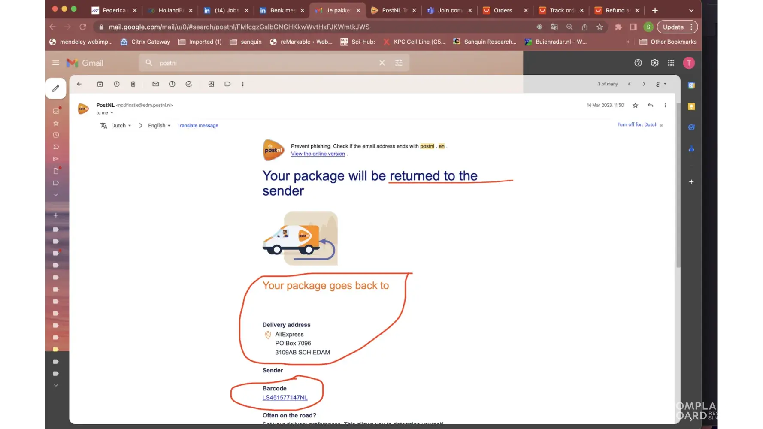Open Google Tasks in the side panel

coord(691,127)
